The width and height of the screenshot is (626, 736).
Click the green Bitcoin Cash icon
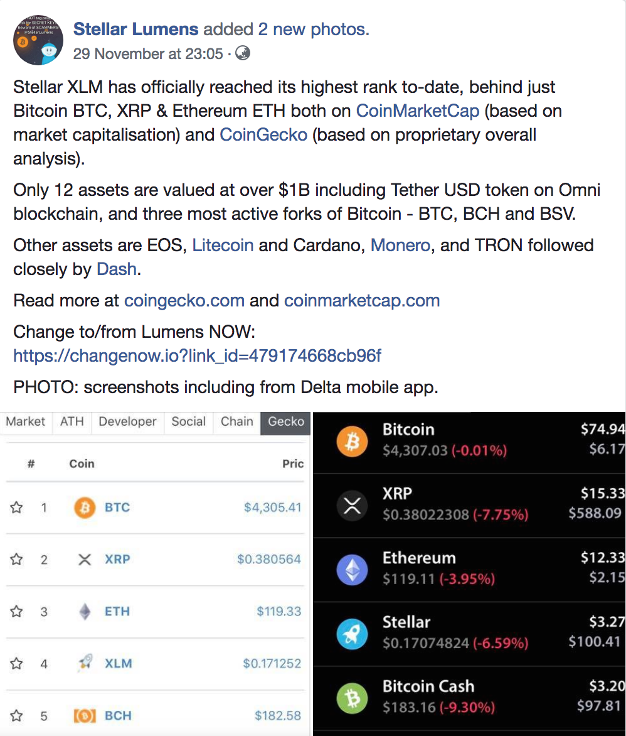(x=352, y=698)
